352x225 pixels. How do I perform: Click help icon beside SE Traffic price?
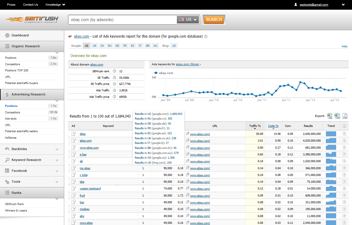pyautogui.click(x=114, y=84)
